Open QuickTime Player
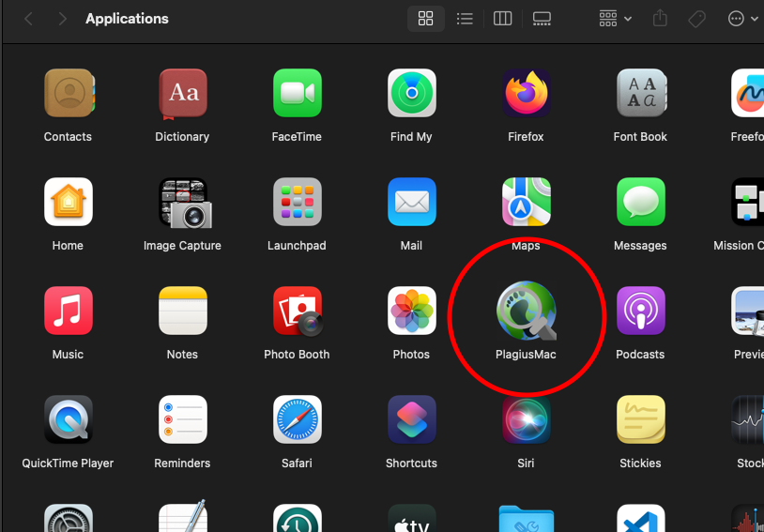This screenshot has height=532, width=764. 68,420
